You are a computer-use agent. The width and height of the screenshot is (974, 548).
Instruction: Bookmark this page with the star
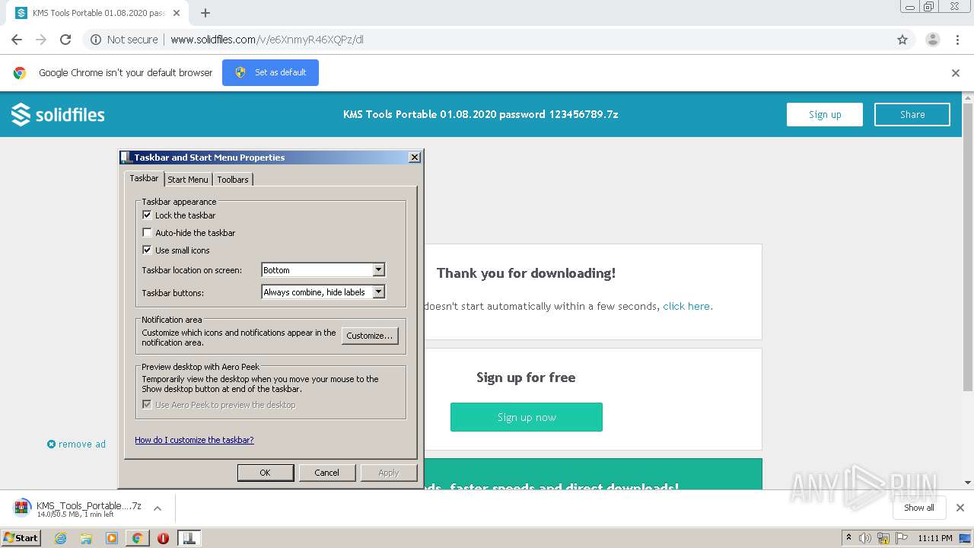point(902,40)
